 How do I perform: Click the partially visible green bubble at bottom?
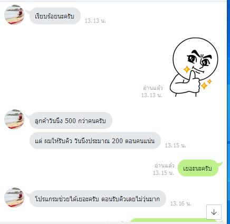[175, 221]
